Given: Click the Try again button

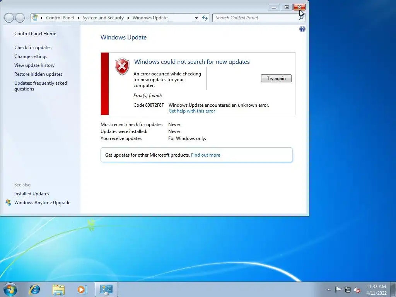Looking at the screenshot, I should coord(276,78).
